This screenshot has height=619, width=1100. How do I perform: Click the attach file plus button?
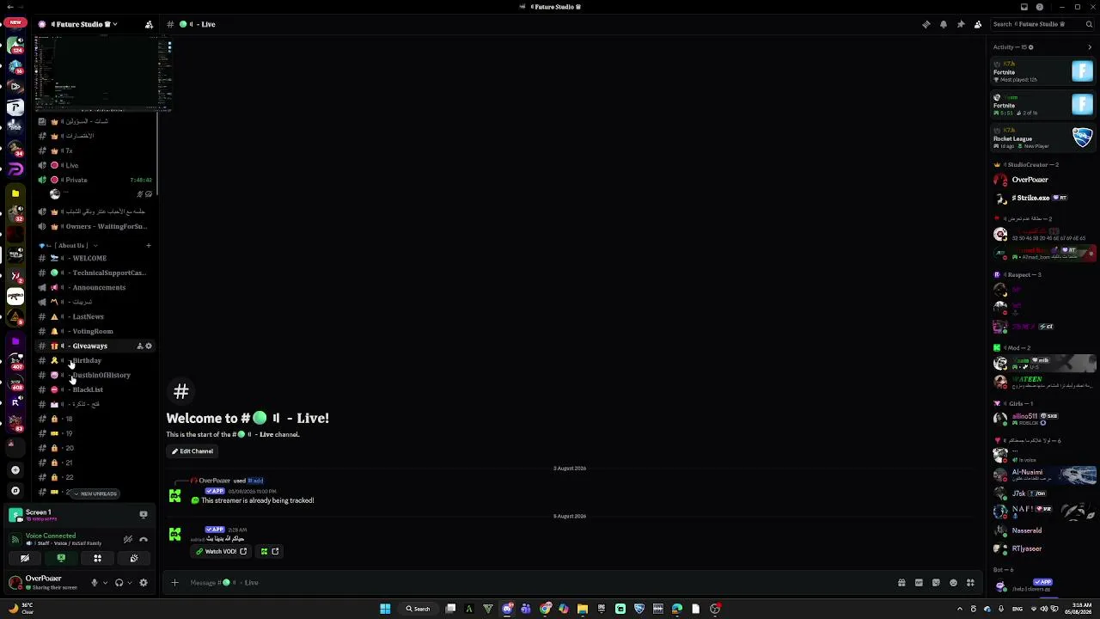tap(174, 583)
